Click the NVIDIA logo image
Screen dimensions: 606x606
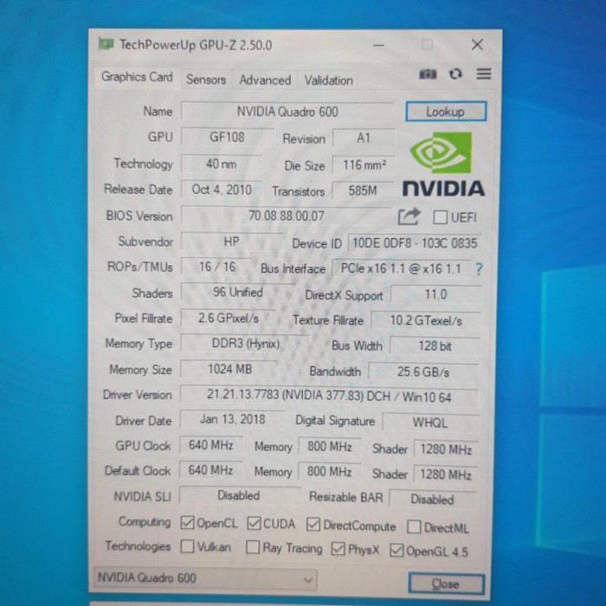click(443, 164)
